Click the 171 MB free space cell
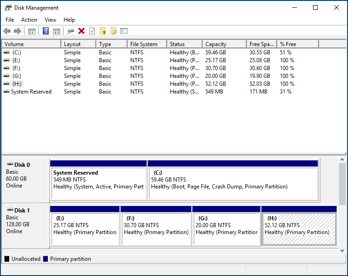This screenshot has height=276, width=348. pos(258,92)
